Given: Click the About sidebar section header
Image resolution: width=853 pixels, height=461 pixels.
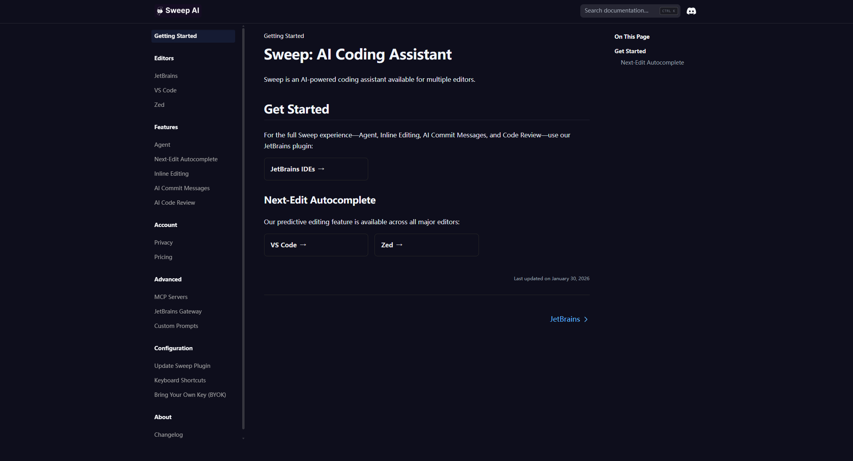Looking at the screenshot, I should 163,417.
